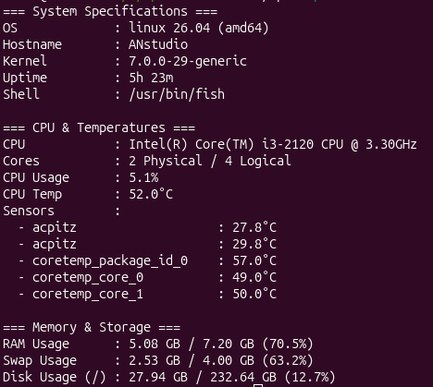Click the Intel Core i3-2120 CPU text
Viewport: 433px width, 387px height.
tap(273, 144)
